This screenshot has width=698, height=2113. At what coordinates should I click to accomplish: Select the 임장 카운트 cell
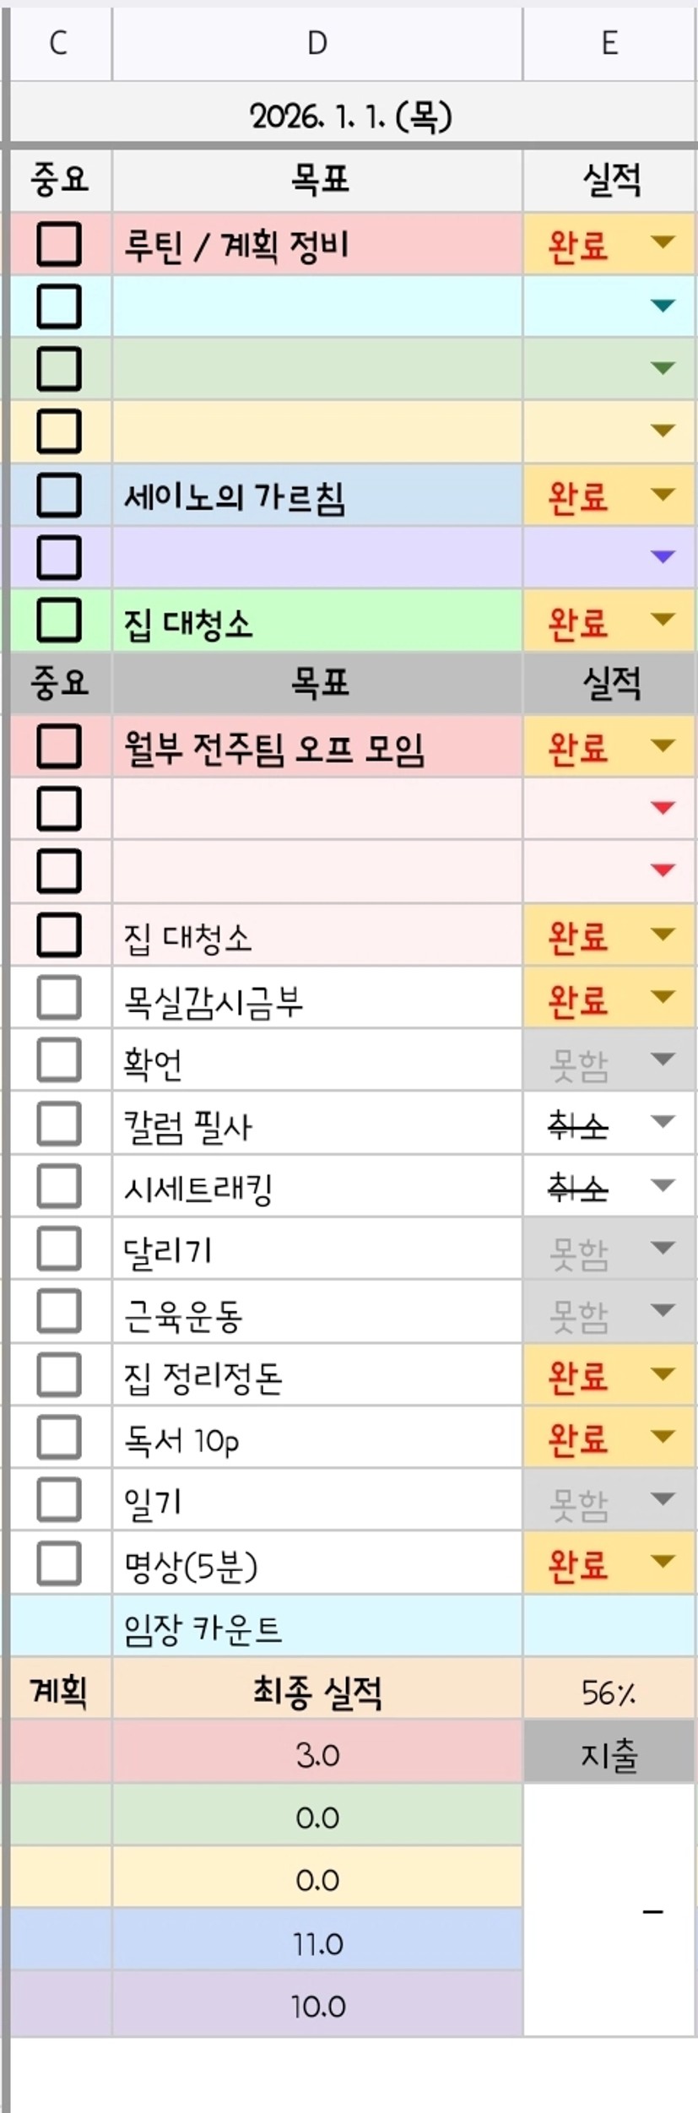(317, 1627)
